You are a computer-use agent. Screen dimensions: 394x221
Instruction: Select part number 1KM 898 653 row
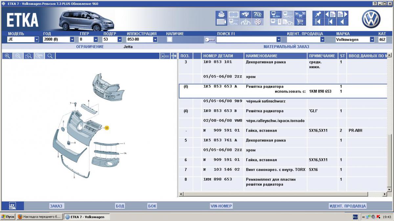217,179
